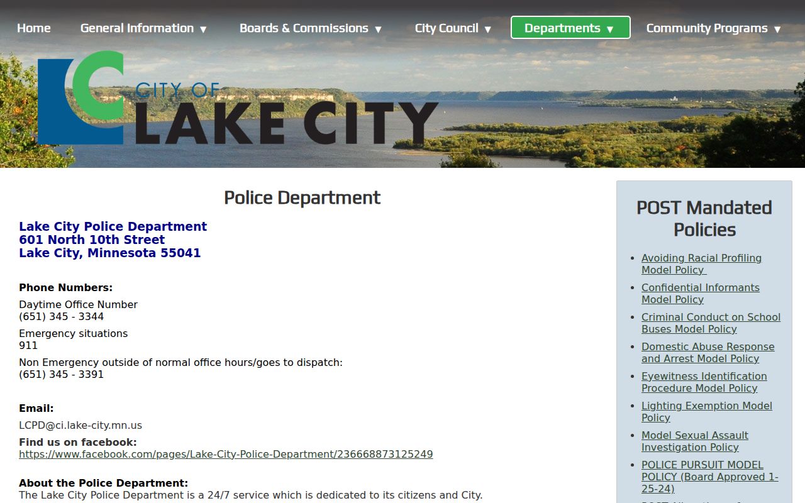Click the daytime office number (651) 345 - 3344

pyautogui.click(x=61, y=316)
